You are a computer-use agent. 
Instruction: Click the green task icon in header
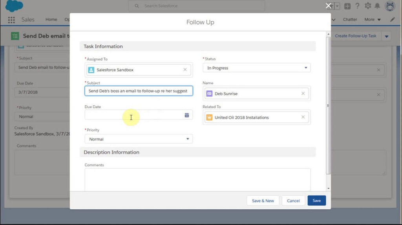pos(15,36)
